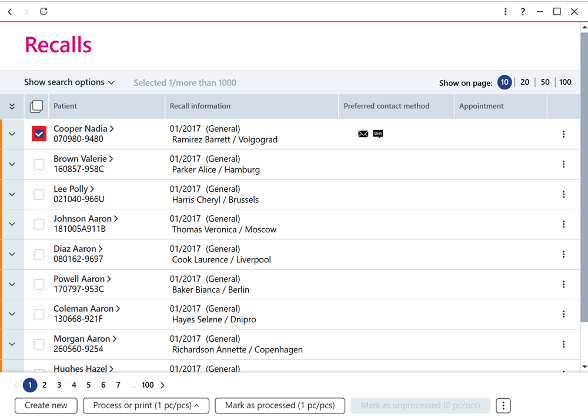Screen dimensions: 588x417
Task: Expand the Morgan Aaron row details
Action: pyautogui.click(x=12, y=344)
